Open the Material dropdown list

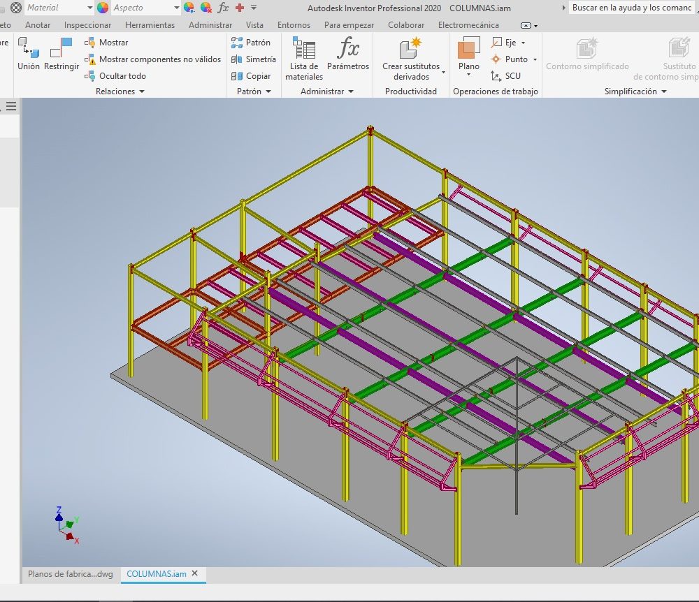point(89,8)
